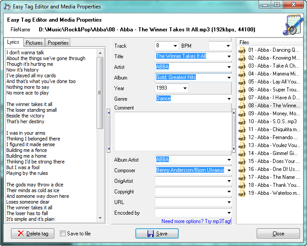Click the lyrics scroll down arrow
This screenshot has height=246, width=307.
click(x=100, y=218)
